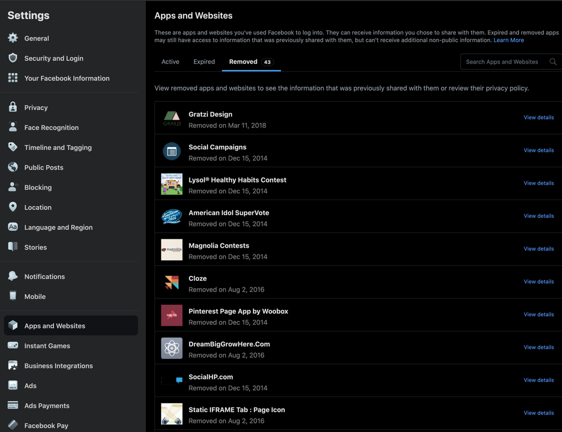
Task: Click the Mobile phone icon
Action: click(13, 296)
